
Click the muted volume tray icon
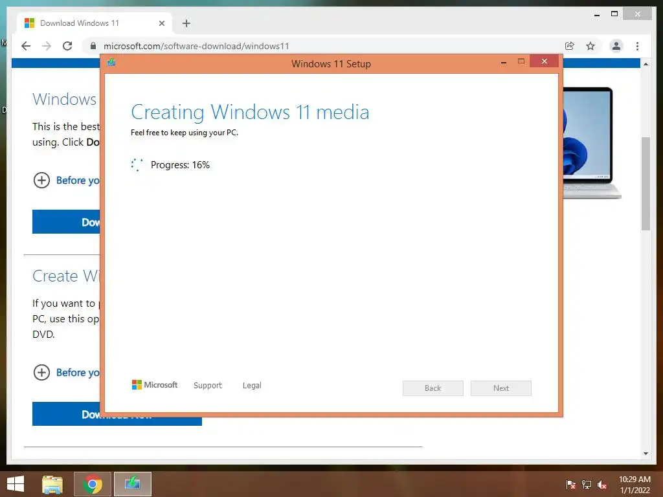tap(602, 485)
